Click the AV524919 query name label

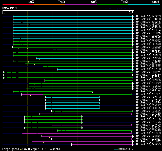[10, 8]
